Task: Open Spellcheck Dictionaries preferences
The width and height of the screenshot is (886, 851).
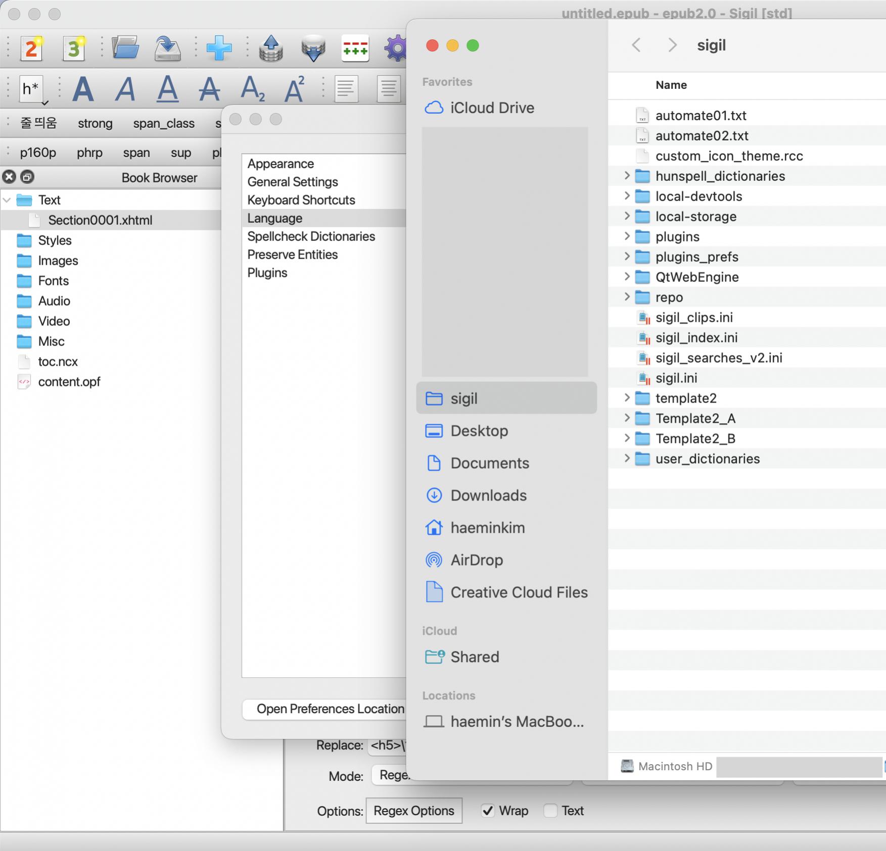Action: click(324, 236)
